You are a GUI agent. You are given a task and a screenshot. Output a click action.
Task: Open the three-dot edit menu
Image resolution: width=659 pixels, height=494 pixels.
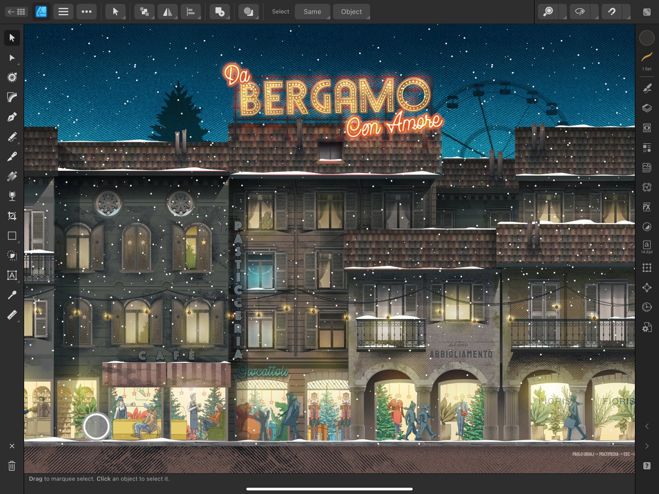86,12
